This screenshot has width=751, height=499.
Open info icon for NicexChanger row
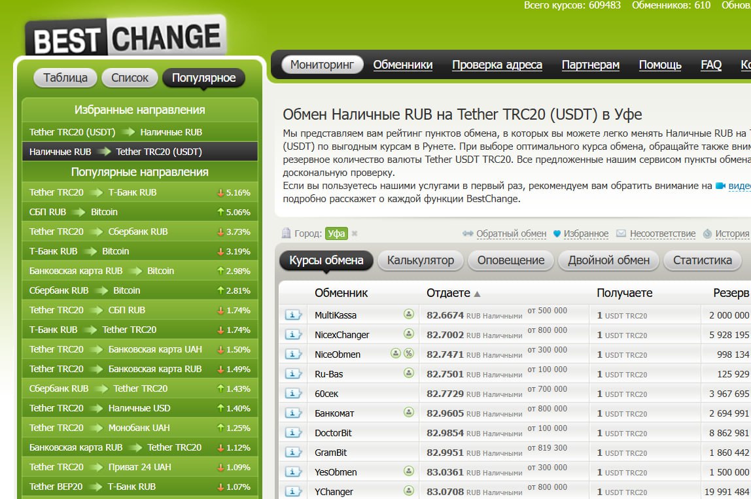(293, 334)
